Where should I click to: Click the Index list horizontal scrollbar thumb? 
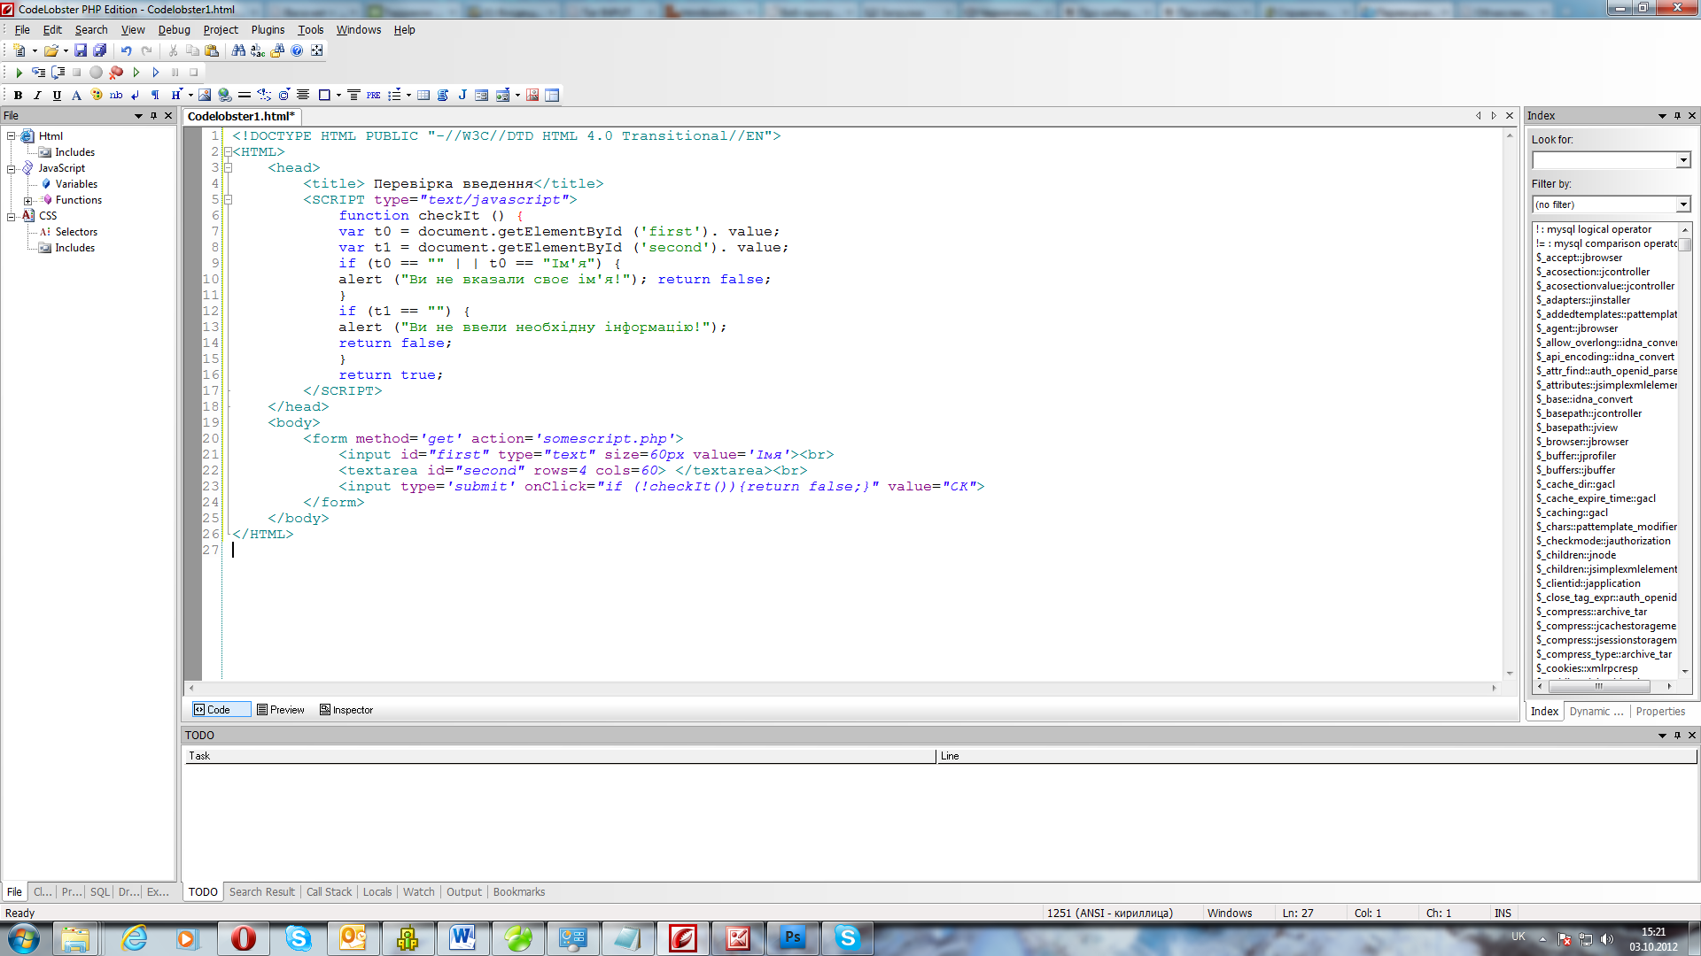pos(1599,686)
